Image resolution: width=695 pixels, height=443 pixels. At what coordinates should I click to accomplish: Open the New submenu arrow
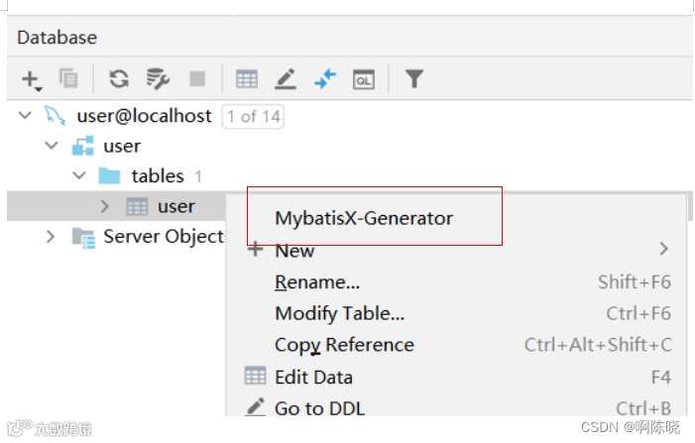coord(663,249)
